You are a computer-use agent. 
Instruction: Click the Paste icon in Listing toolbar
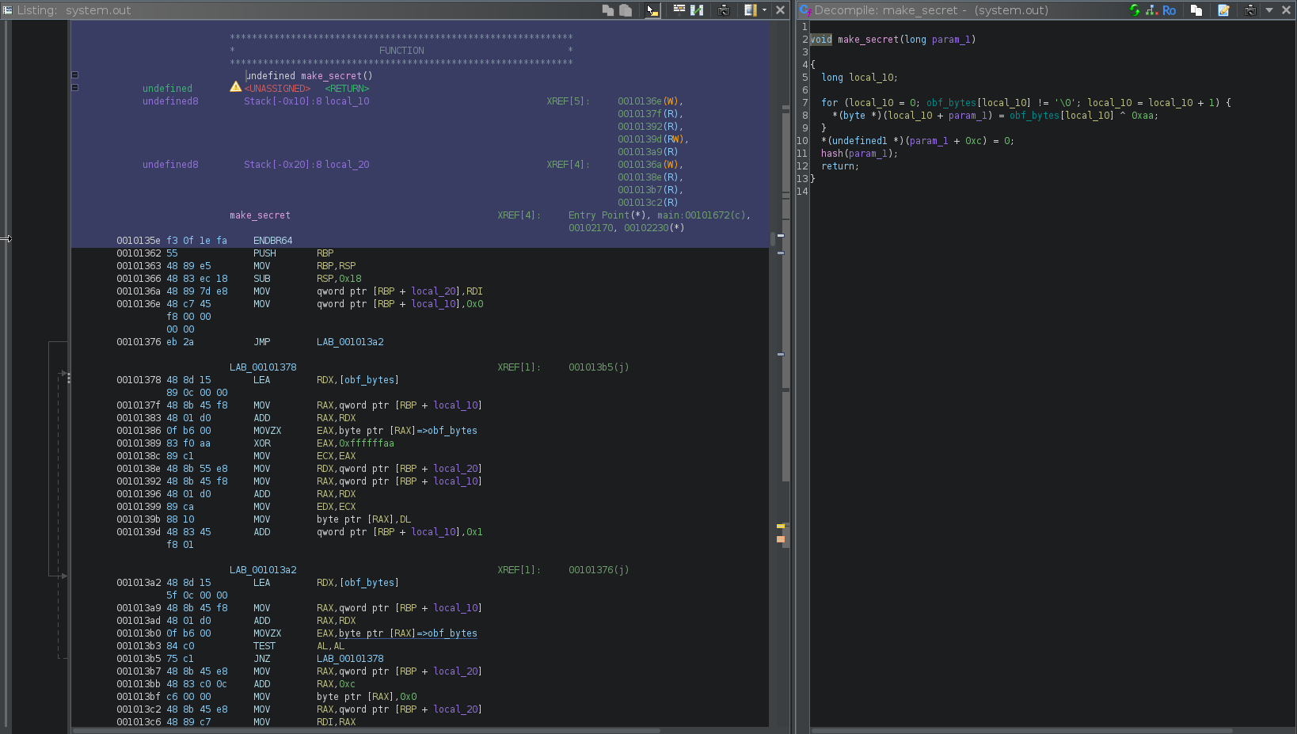626,10
